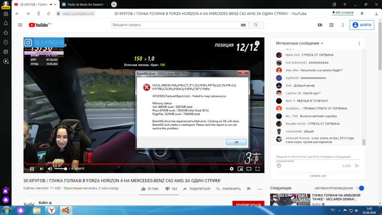
Task: Open the Windows Start menu
Action: tap(6, 210)
